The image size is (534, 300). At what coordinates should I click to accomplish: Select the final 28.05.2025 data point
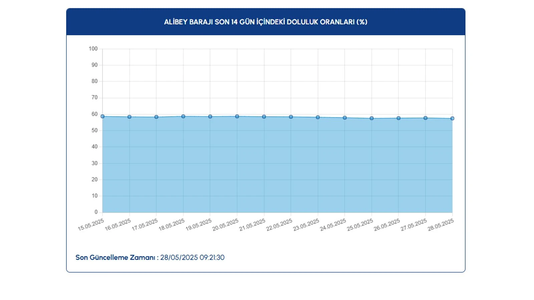click(452, 118)
